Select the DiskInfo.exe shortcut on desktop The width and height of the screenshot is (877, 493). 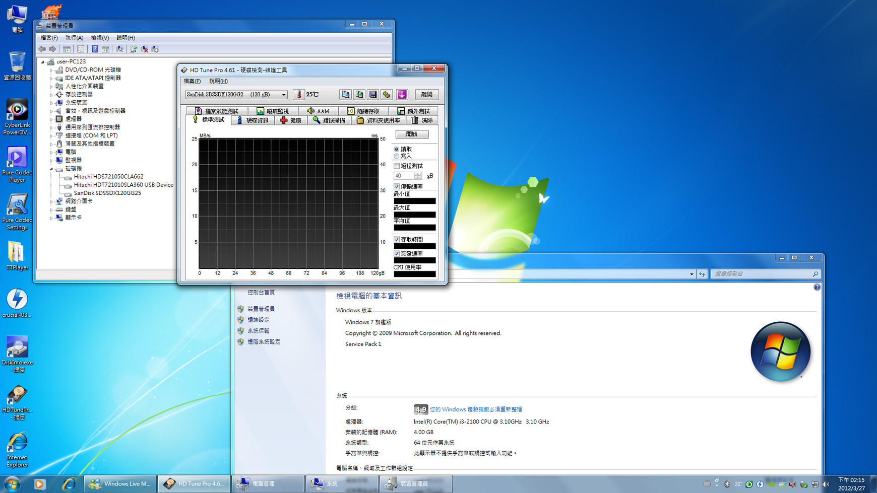click(x=17, y=355)
